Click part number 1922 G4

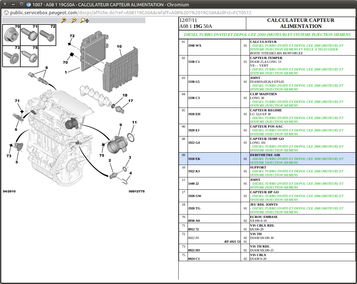point(194,143)
